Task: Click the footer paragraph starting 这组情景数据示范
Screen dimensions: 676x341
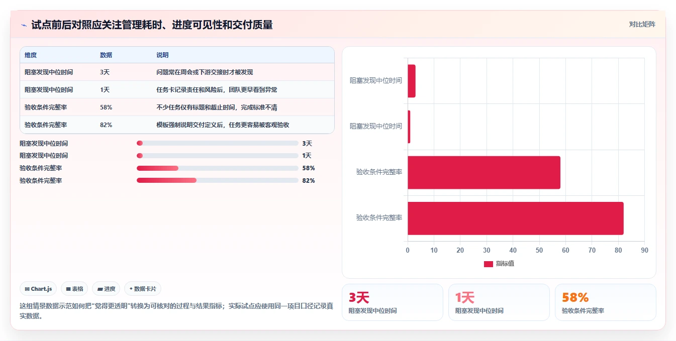Action: coord(176,311)
